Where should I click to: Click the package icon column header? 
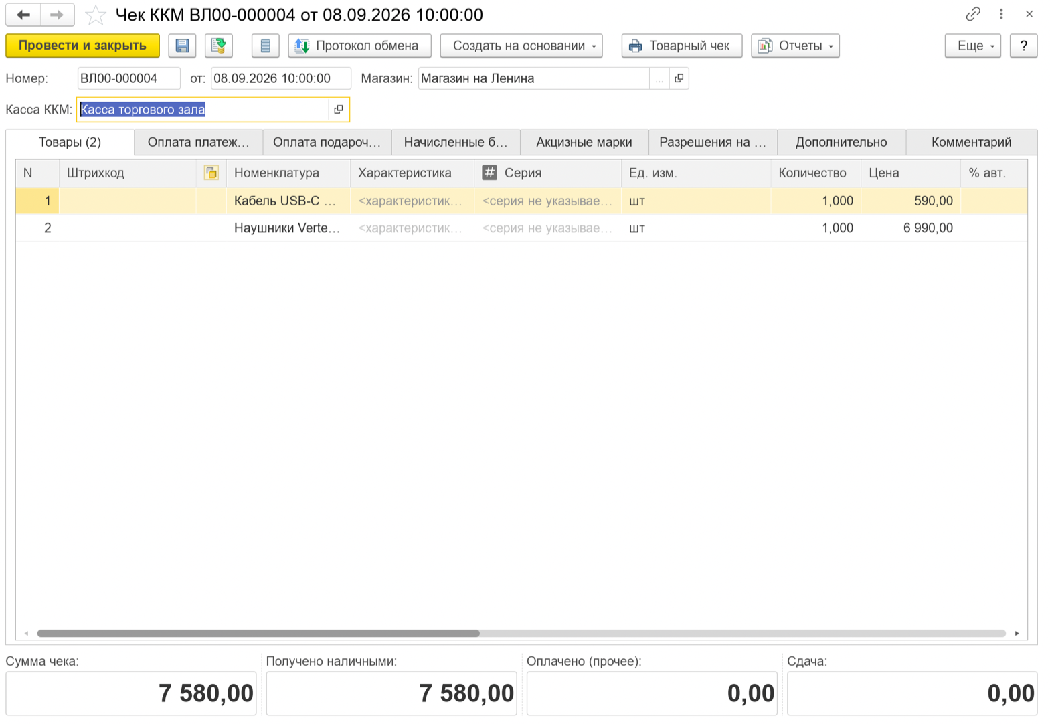tap(211, 173)
